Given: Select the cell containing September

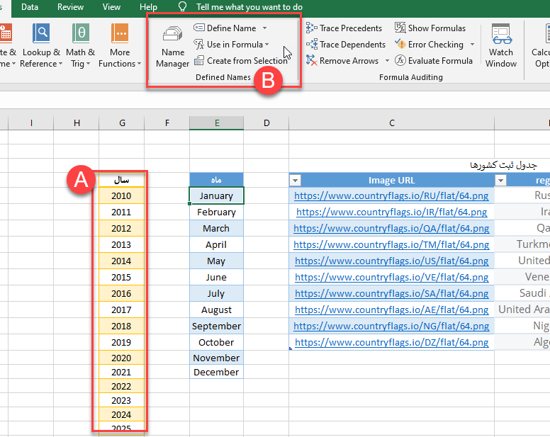Looking at the screenshot, I should click(216, 327).
